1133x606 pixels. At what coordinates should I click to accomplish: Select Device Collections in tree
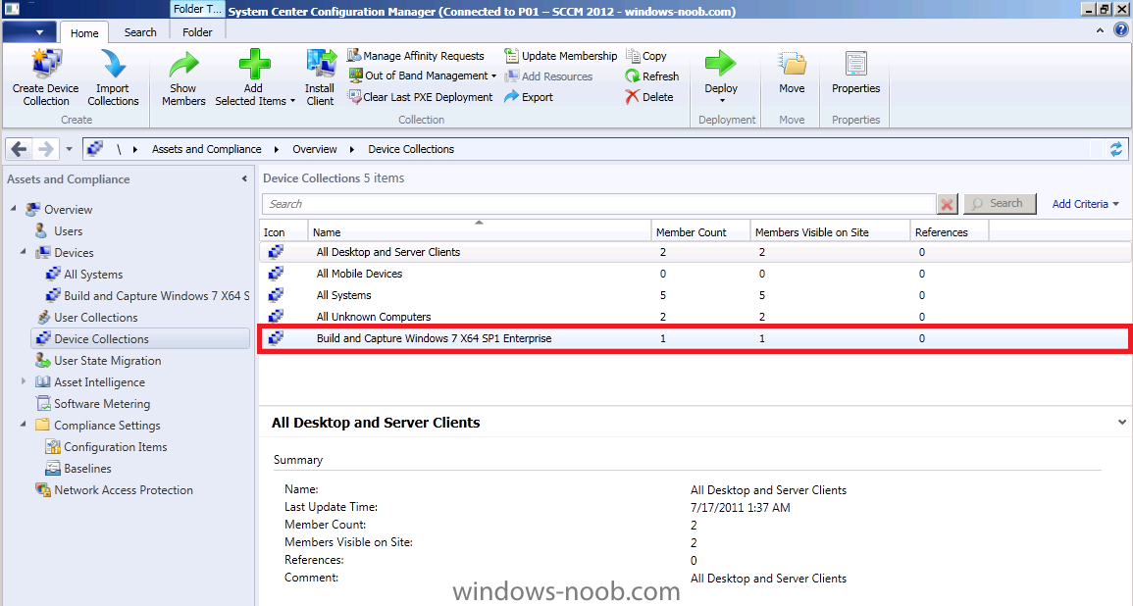pyautogui.click(x=140, y=338)
